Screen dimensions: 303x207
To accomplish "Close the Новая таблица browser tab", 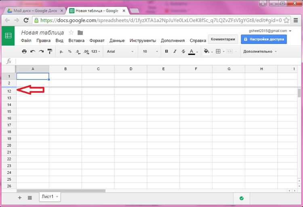I will pyautogui.click(x=124, y=11).
